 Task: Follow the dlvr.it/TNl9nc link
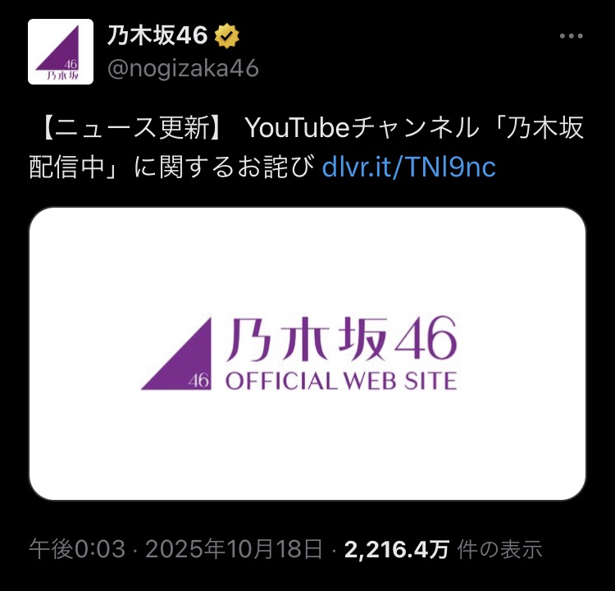pyautogui.click(x=409, y=167)
